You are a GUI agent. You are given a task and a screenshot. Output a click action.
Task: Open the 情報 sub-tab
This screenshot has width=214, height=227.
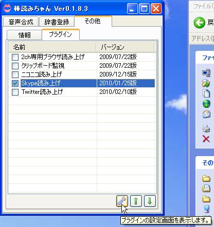pyautogui.click(x=25, y=35)
